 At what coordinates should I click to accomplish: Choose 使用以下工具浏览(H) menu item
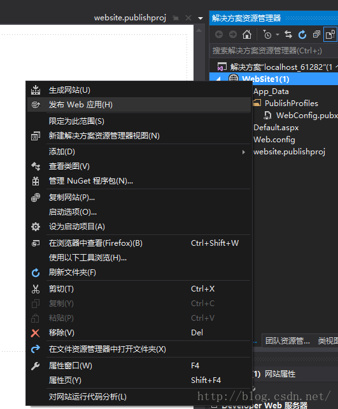click(139, 258)
